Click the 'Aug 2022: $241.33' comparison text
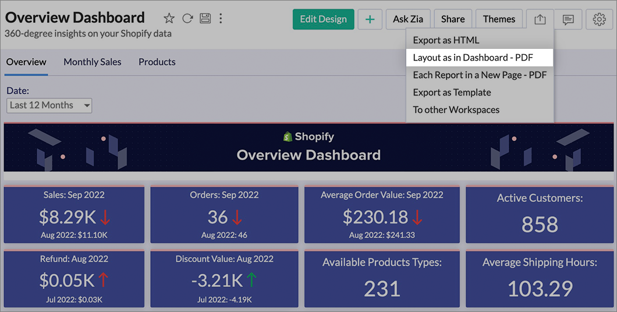This screenshot has width=617, height=312. coord(382,235)
